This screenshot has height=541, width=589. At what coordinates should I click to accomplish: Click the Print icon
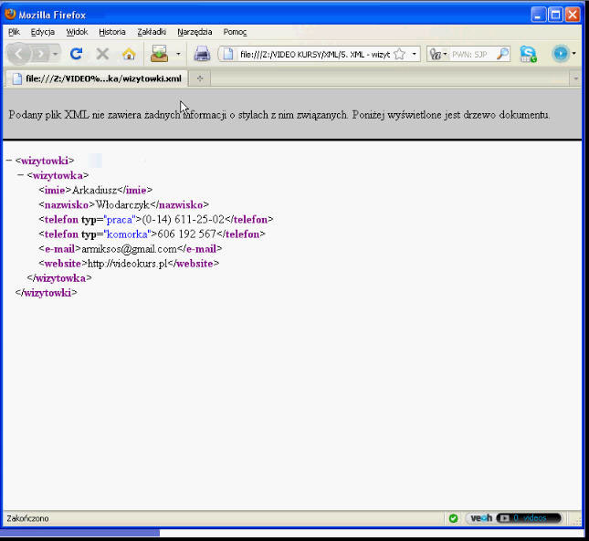tap(202, 54)
